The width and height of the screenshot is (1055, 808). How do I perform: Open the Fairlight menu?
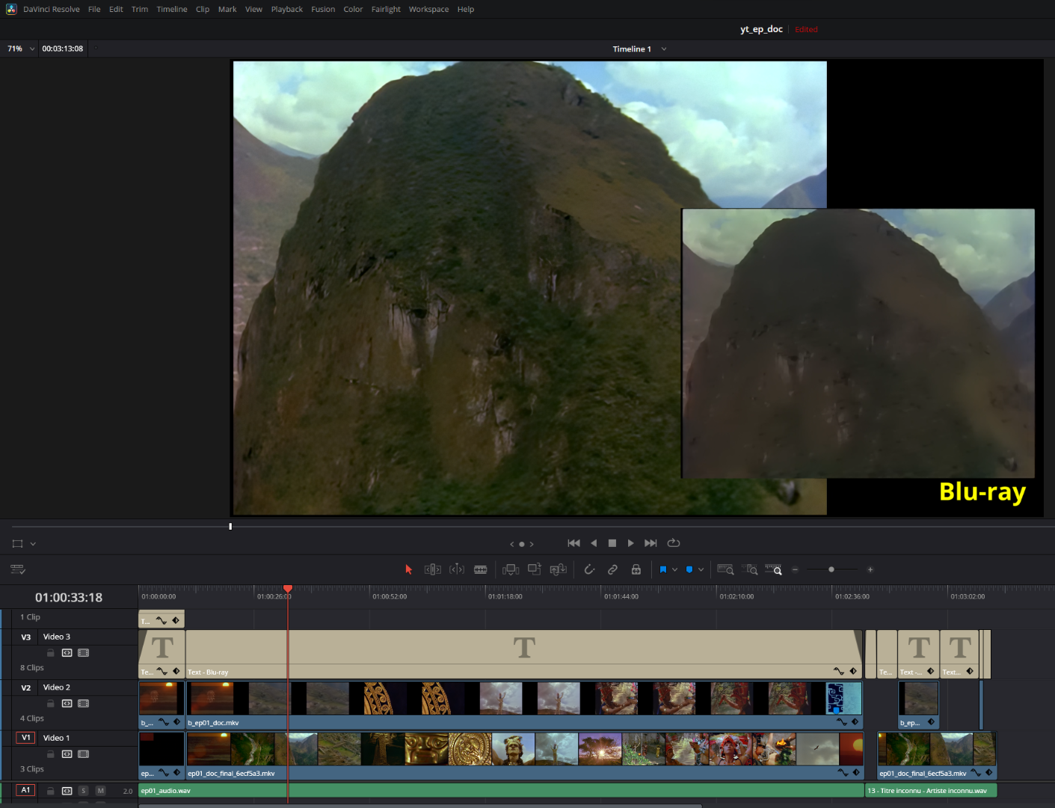pos(386,10)
